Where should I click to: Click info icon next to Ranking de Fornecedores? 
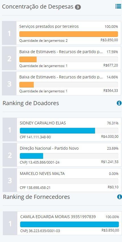pyautogui.click(x=119, y=197)
